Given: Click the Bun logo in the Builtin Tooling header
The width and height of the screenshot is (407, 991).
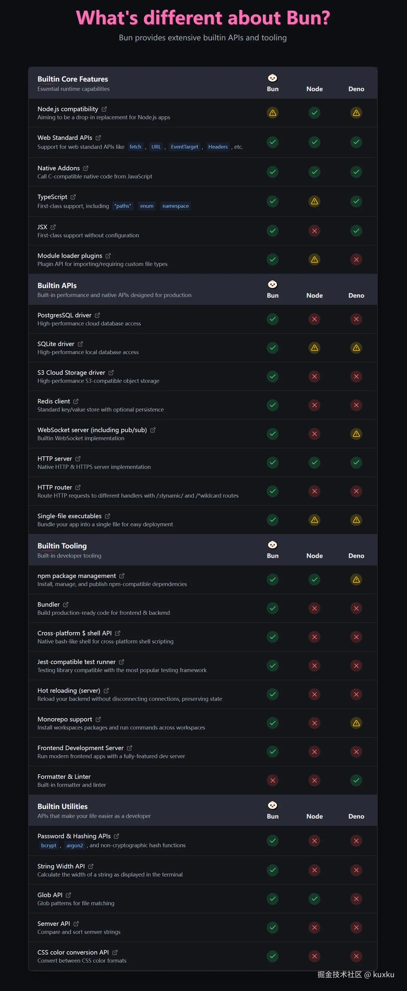Looking at the screenshot, I should [x=273, y=545].
